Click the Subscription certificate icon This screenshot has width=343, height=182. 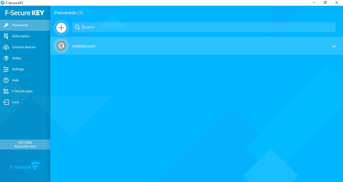click(6, 36)
